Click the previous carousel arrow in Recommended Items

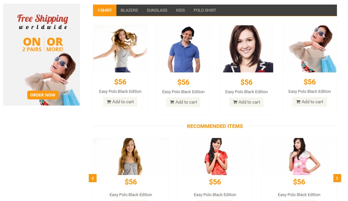click(93, 178)
